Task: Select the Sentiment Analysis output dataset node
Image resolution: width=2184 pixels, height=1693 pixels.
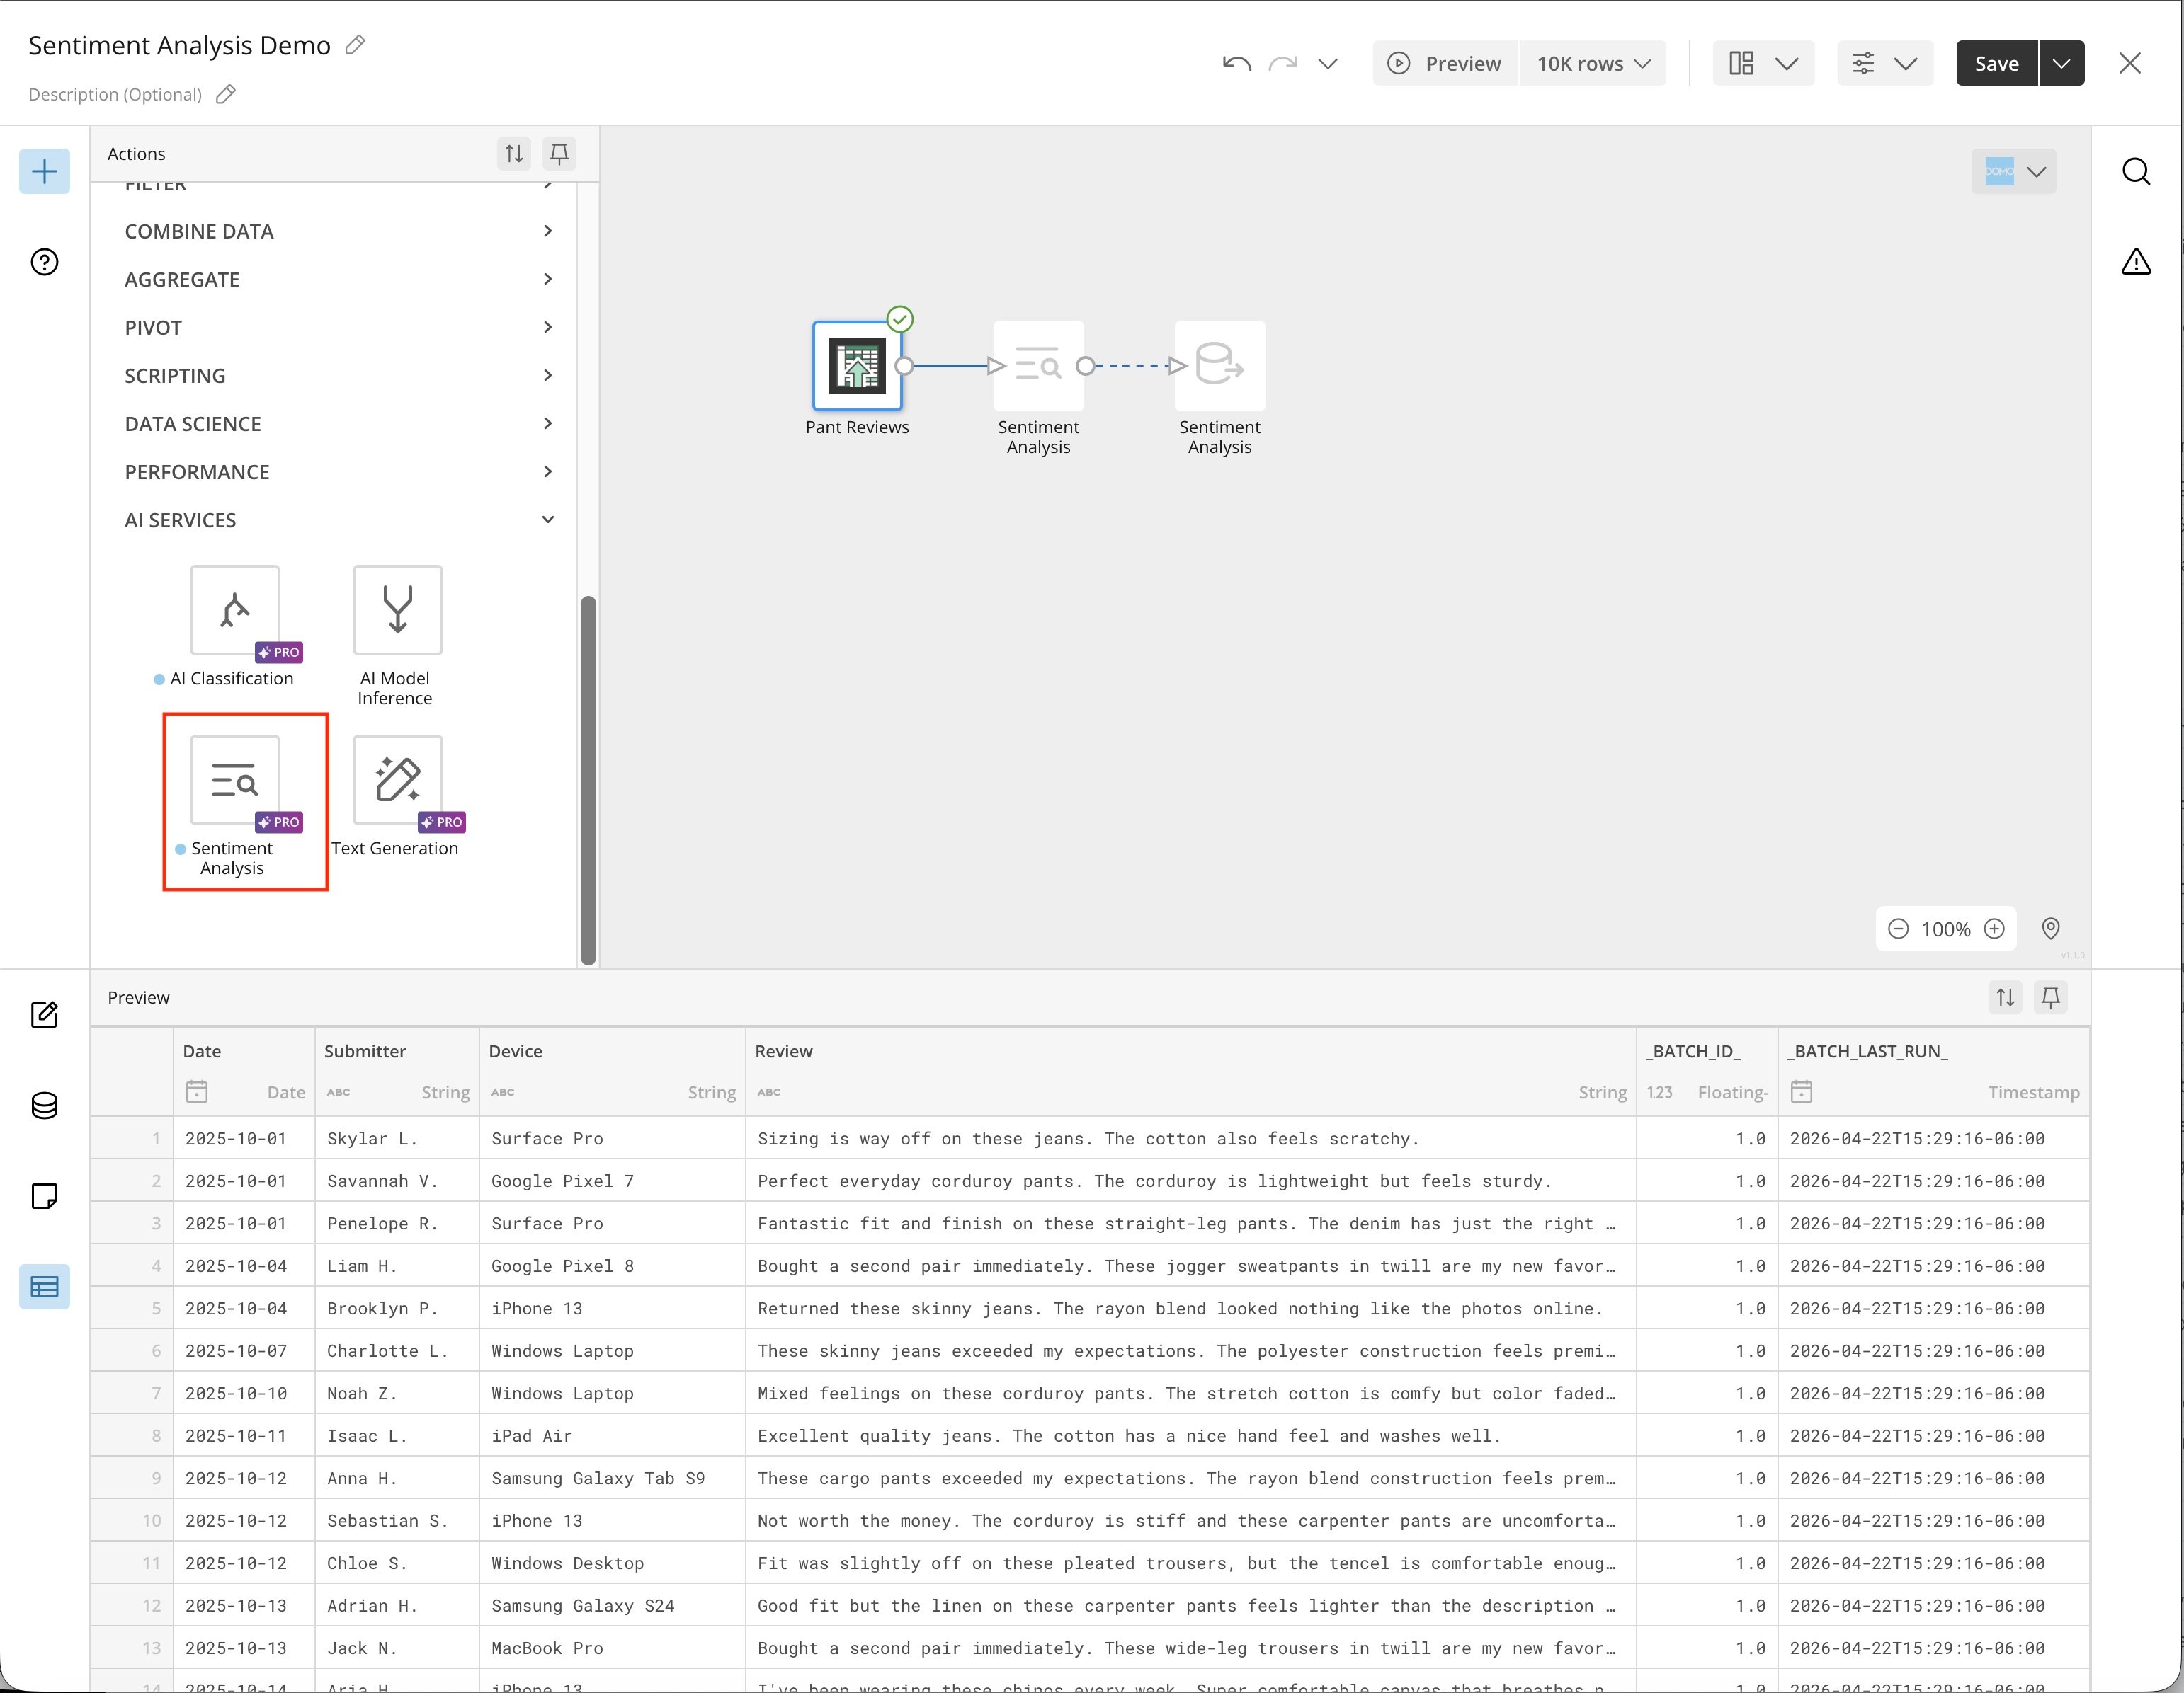Action: pyautogui.click(x=1219, y=366)
